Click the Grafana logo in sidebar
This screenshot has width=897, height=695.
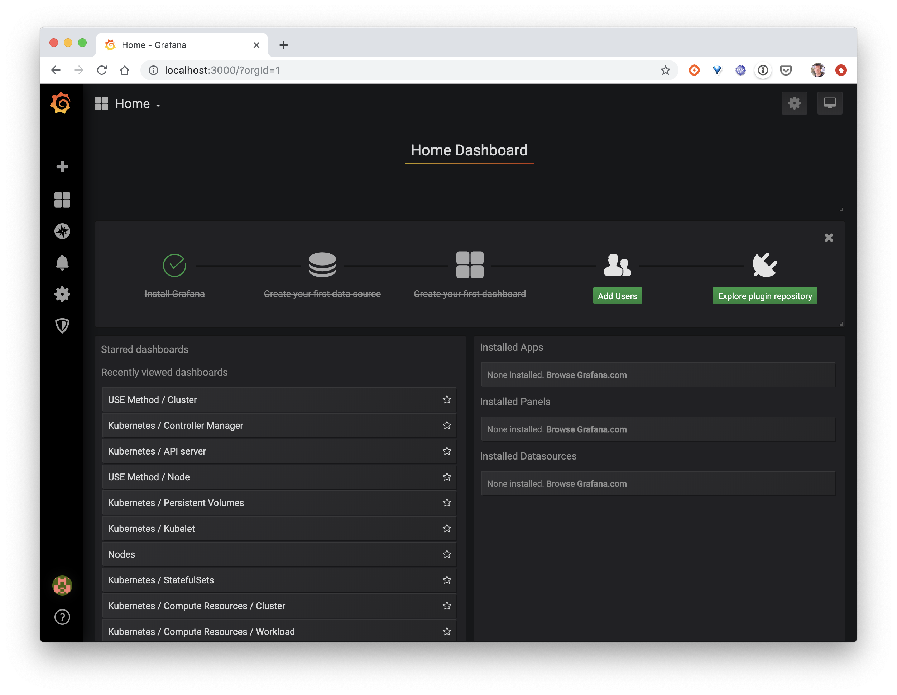[61, 103]
